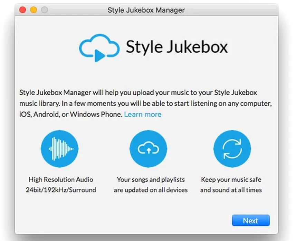Click 'and sound at all times' text
Image resolution: width=296 pixels, height=241 pixels.
[231, 190]
